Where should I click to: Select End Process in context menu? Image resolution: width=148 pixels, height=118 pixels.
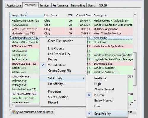pos(63,48)
